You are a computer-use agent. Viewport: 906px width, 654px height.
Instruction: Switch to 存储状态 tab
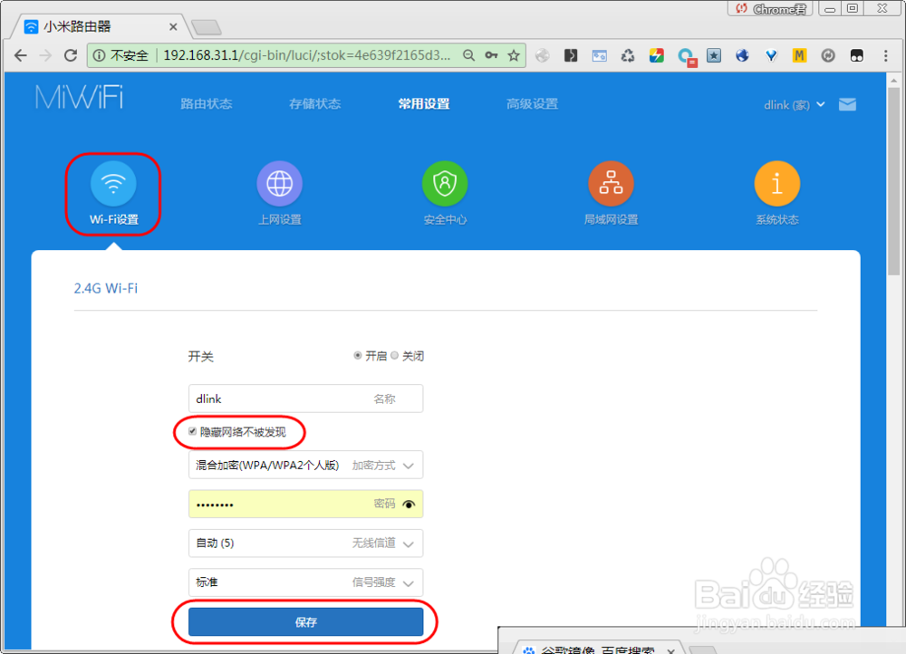(315, 104)
